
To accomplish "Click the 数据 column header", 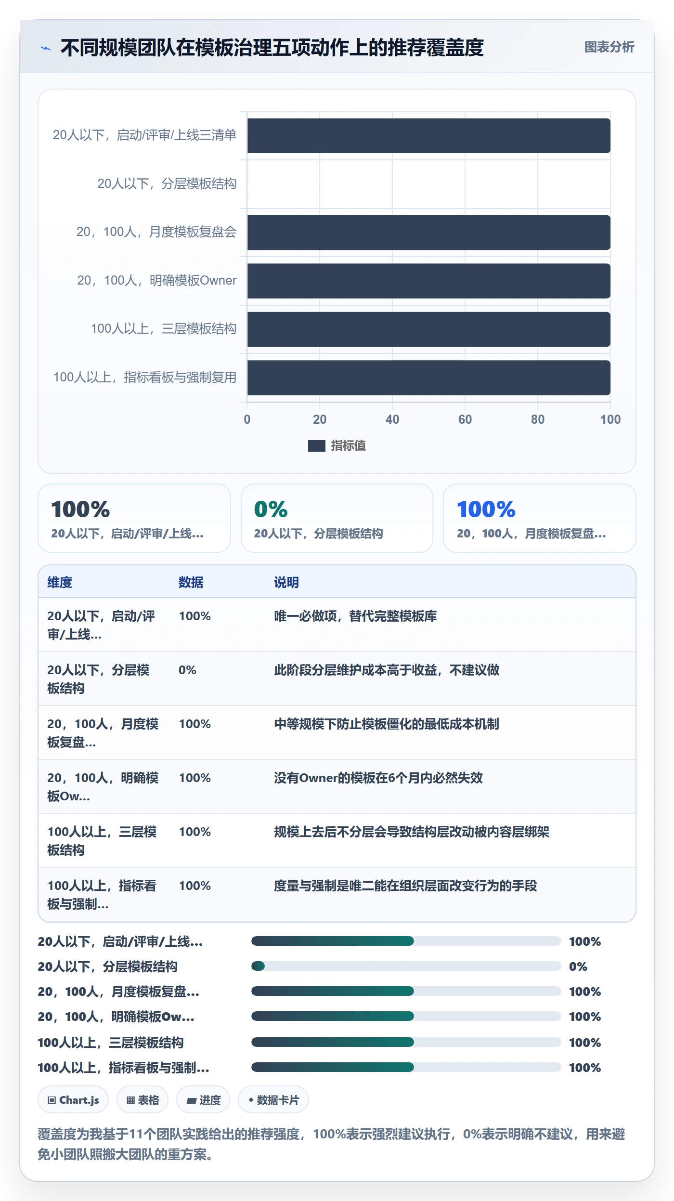I will [191, 582].
